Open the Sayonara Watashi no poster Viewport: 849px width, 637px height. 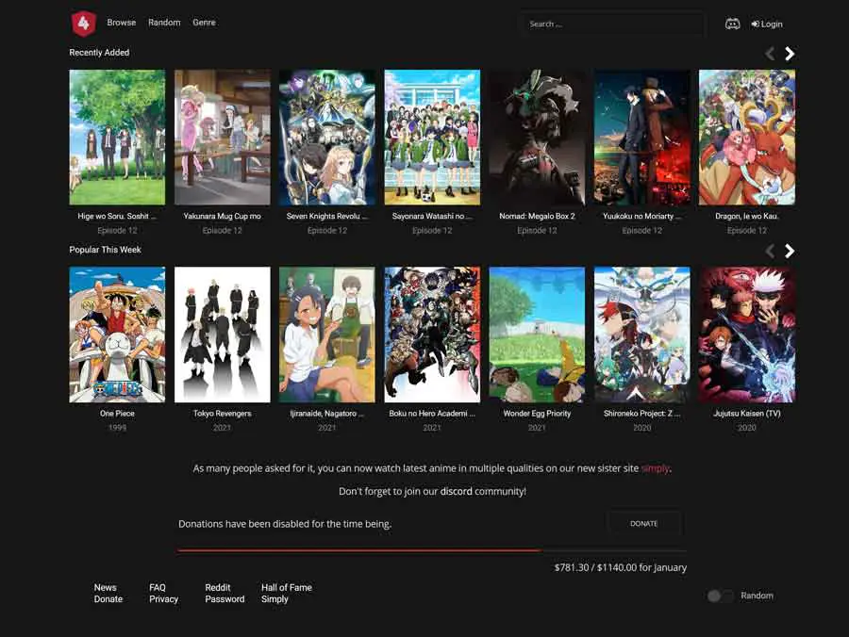click(x=432, y=138)
